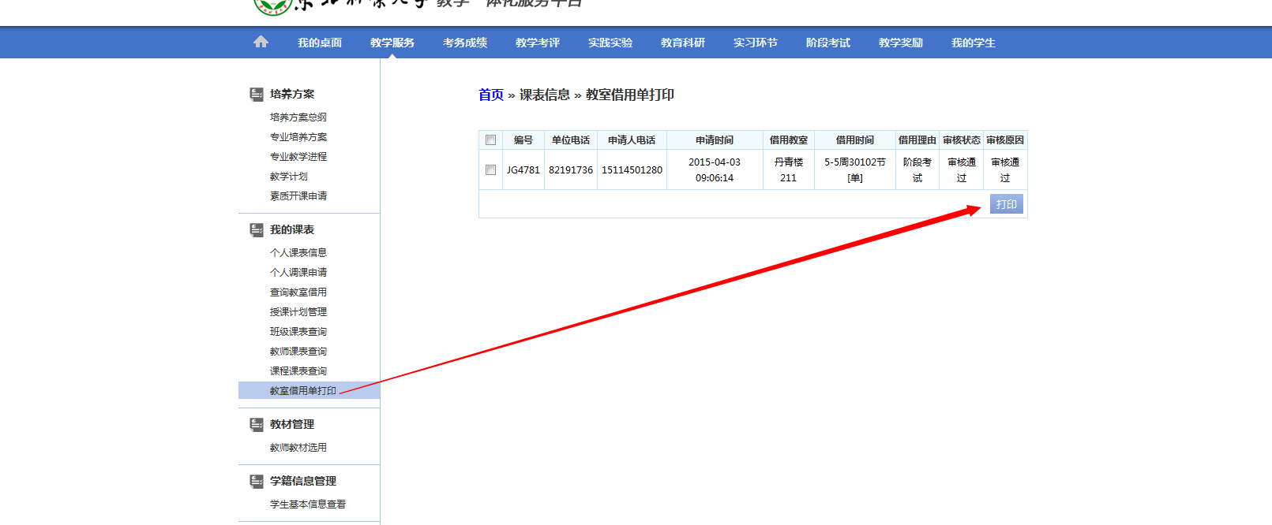Open 查询教室借用 in sidebar
1272x525 pixels.
click(x=298, y=292)
